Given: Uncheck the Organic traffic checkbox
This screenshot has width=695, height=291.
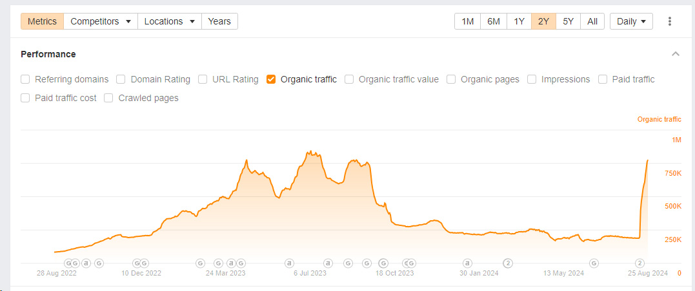Looking at the screenshot, I should tap(271, 80).
